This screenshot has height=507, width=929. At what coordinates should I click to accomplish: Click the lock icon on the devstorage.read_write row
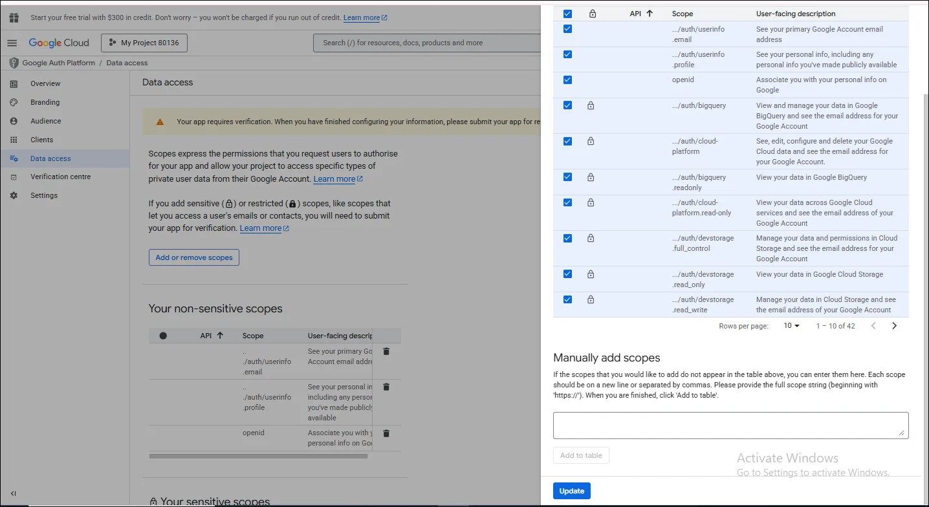point(591,299)
